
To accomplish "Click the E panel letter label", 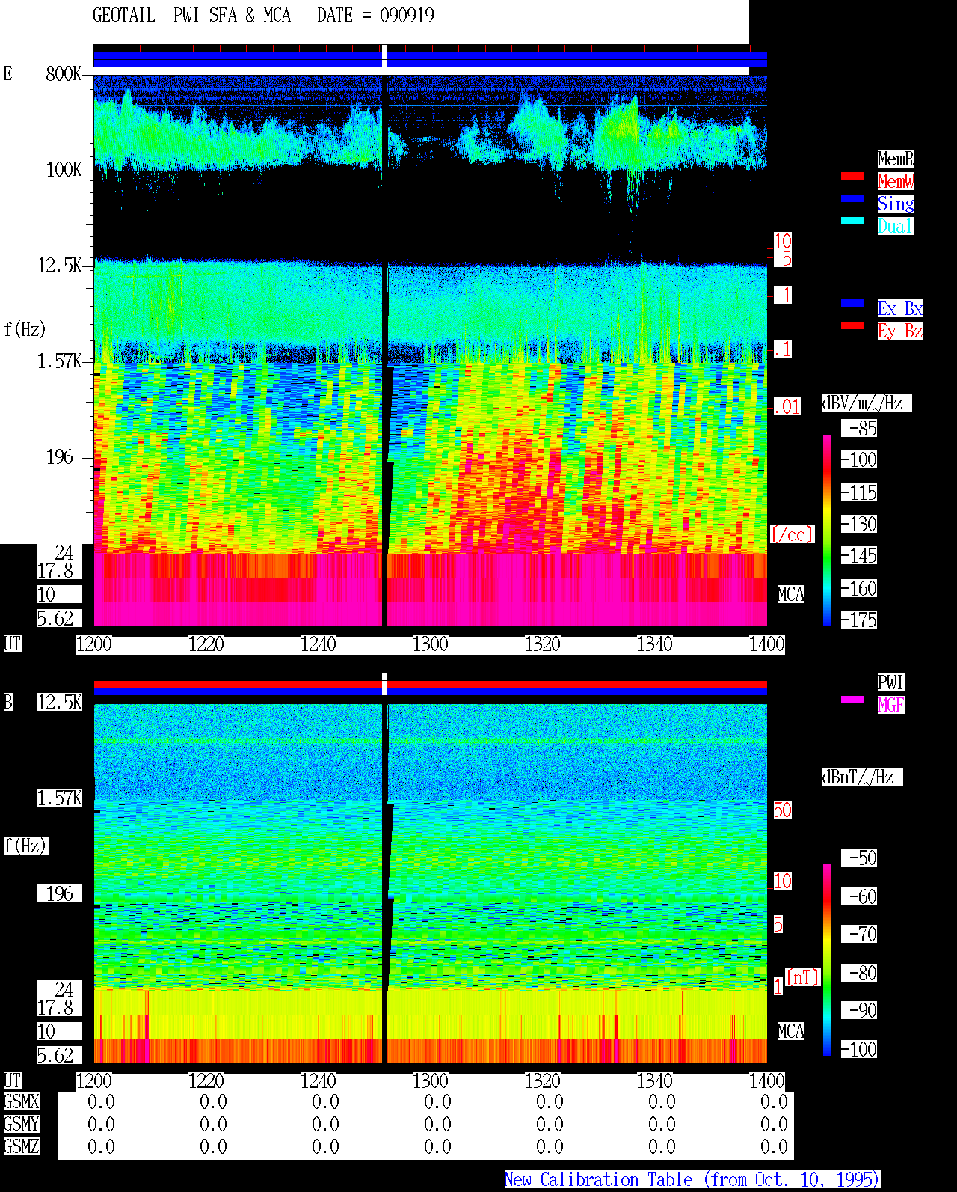I will tap(7, 73).
